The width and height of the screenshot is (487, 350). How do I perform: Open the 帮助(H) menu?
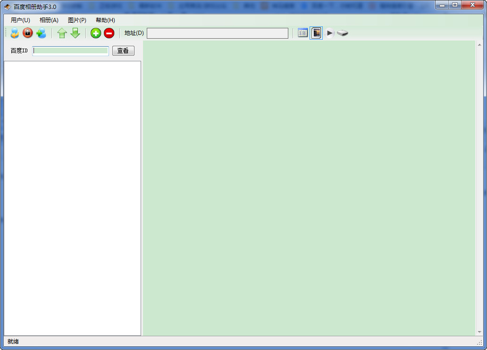click(105, 20)
